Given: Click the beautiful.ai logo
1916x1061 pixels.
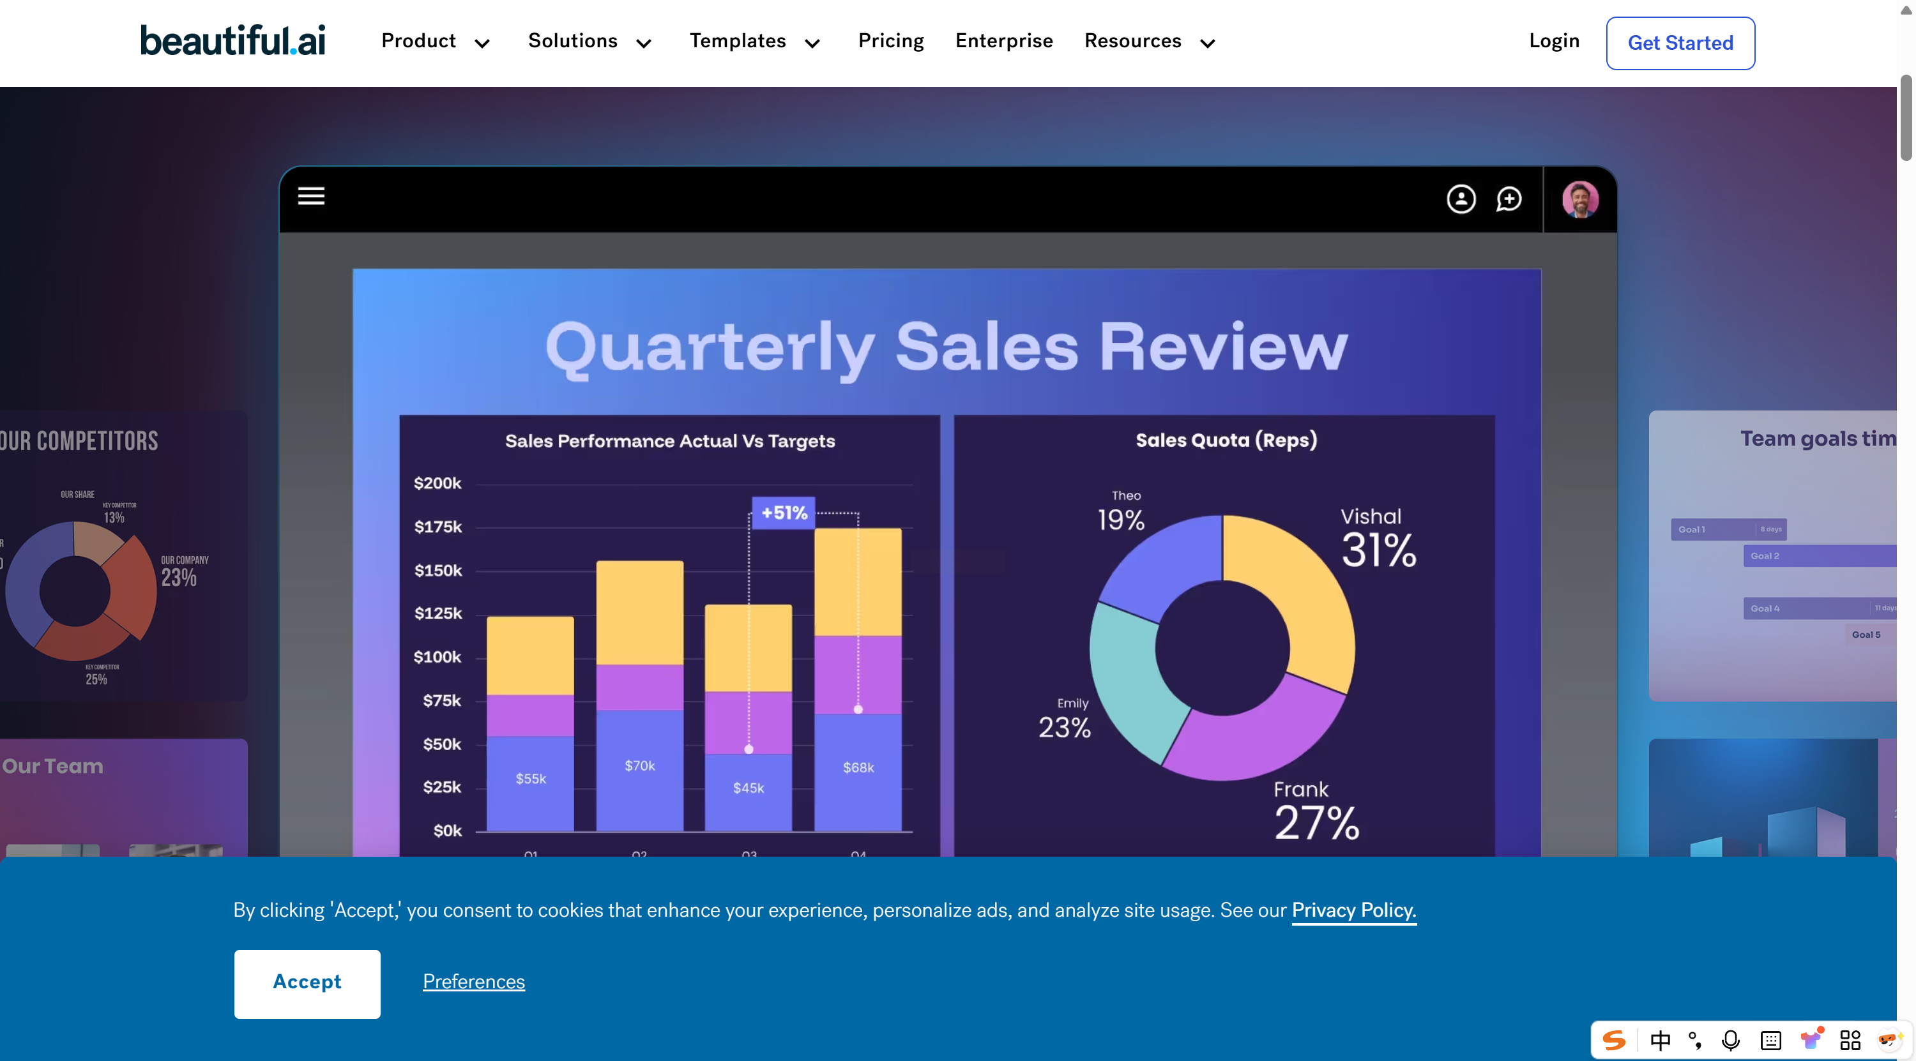Looking at the screenshot, I should [233, 41].
